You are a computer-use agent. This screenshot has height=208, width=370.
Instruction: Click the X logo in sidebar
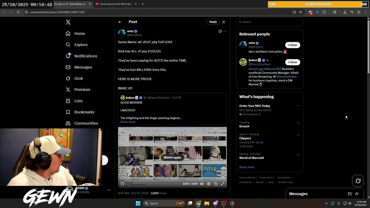coord(68,22)
